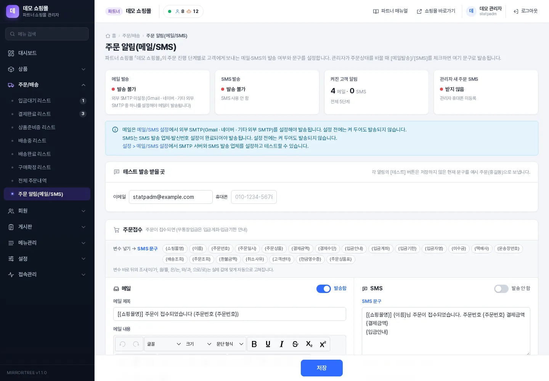Viewport: 549px width, 381px height.
Task: Open 배송완료 리스트 menu item
Action: tap(47, 154)
